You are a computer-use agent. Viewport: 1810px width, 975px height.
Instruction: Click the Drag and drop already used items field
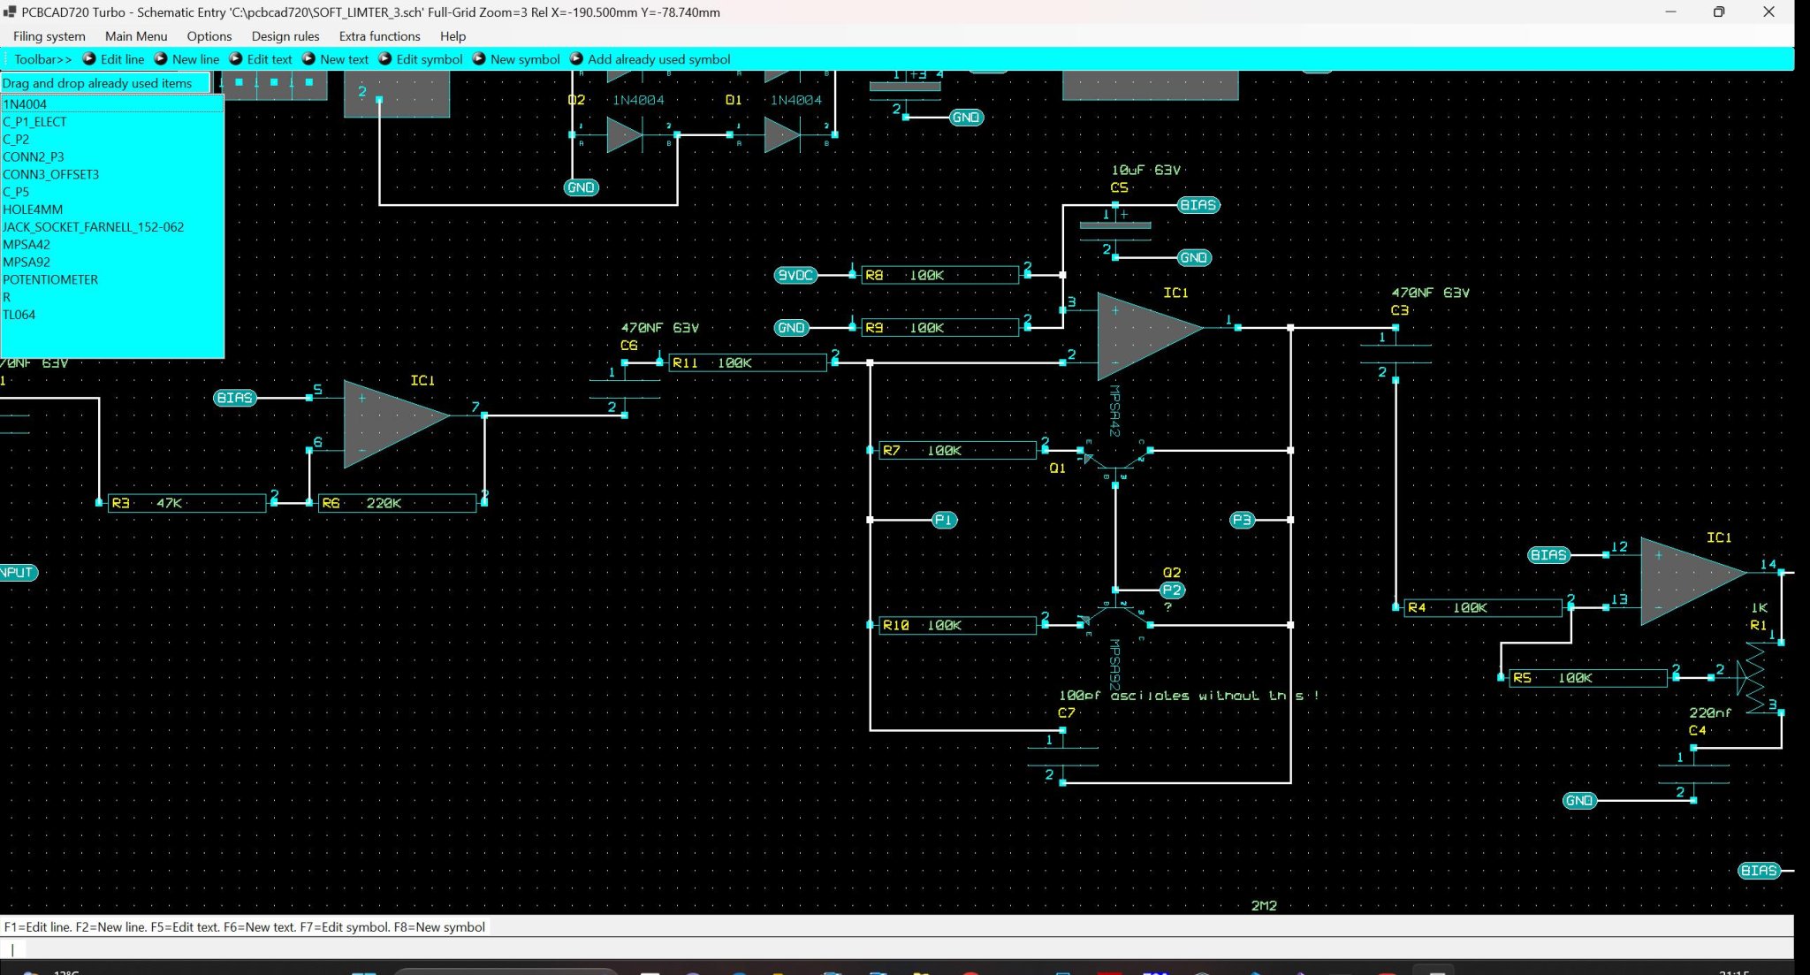(x=105, y=83)
